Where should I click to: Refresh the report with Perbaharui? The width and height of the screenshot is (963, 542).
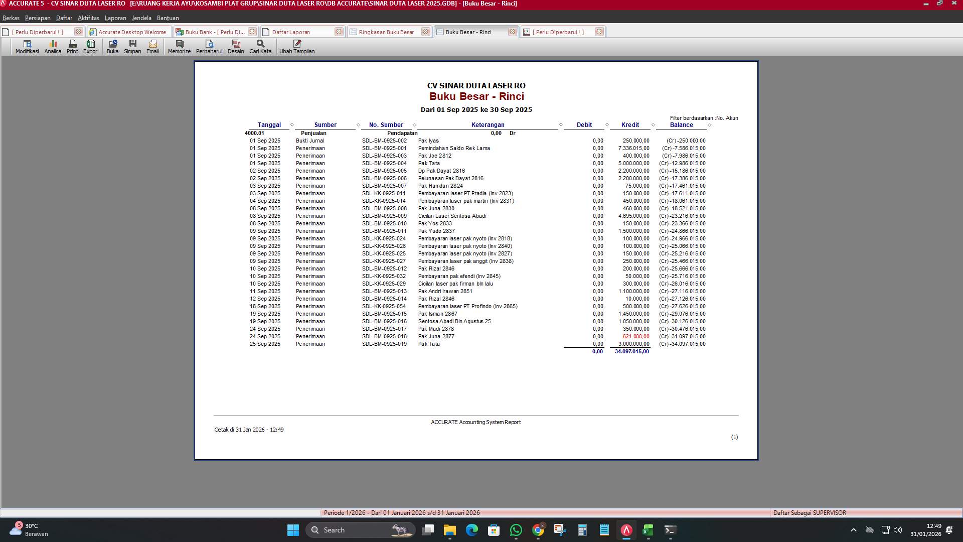(209, 47)
